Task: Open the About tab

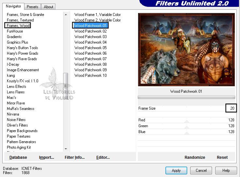Action: 49,7
